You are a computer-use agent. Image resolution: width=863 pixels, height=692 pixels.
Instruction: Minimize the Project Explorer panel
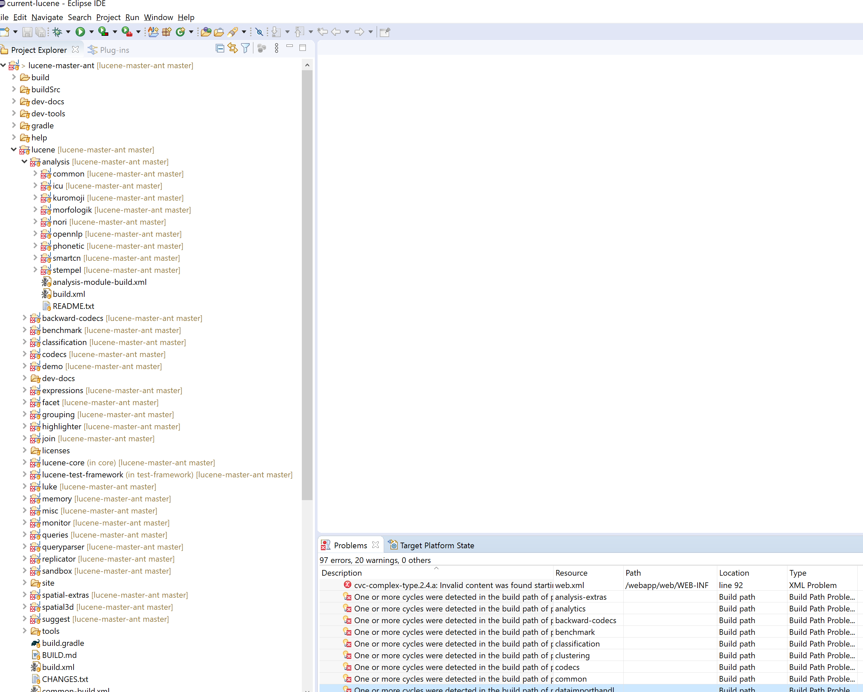(x=290, y=46)
